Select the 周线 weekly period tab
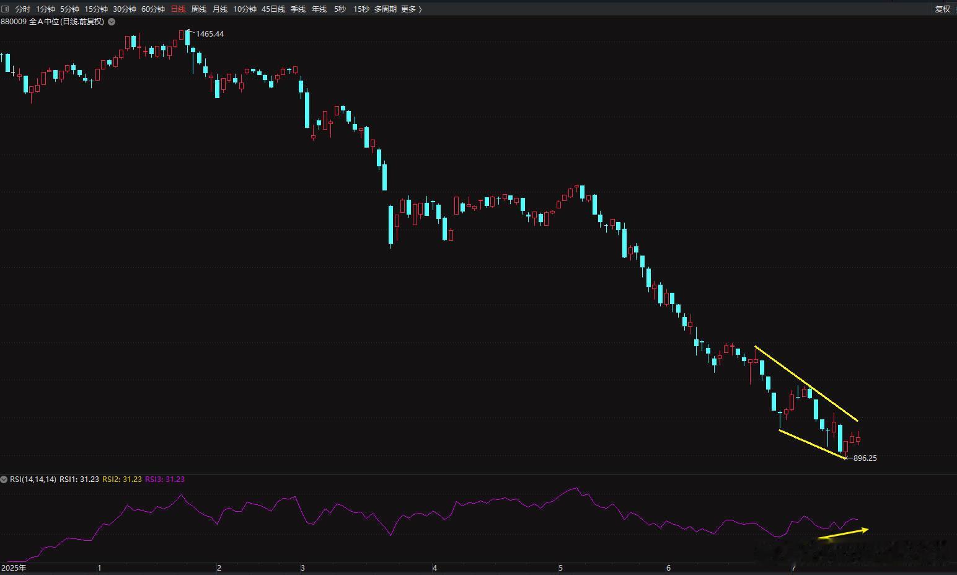 point(199,9)
